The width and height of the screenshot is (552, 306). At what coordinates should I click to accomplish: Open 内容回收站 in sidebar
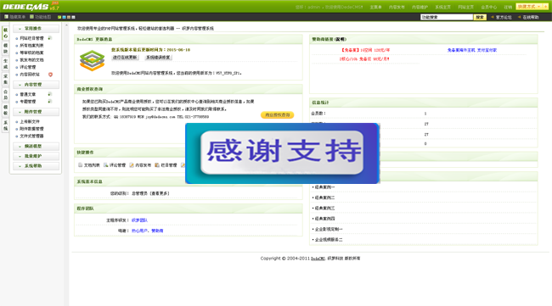coord(30,75)
